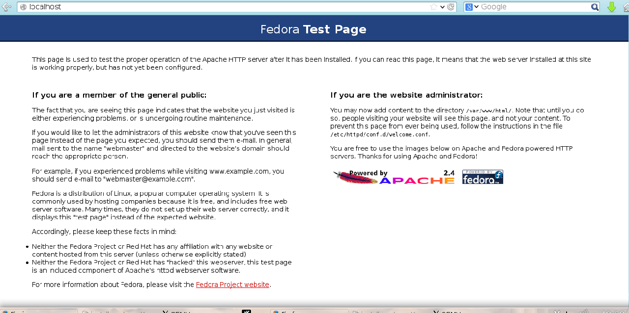Reload the page with the refresh icon
The width and height of the screenshot is (629, 313).
point(451,7)
